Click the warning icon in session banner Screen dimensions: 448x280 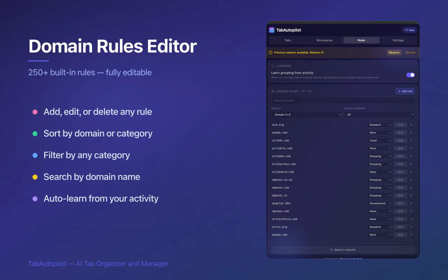[271, 52]
